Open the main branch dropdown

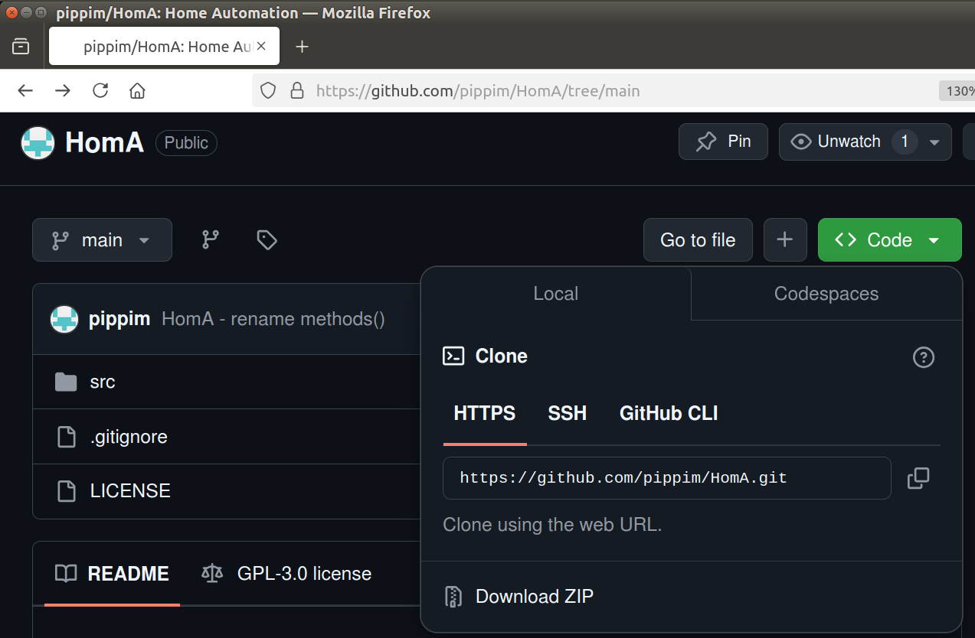[x=102, y=240]
